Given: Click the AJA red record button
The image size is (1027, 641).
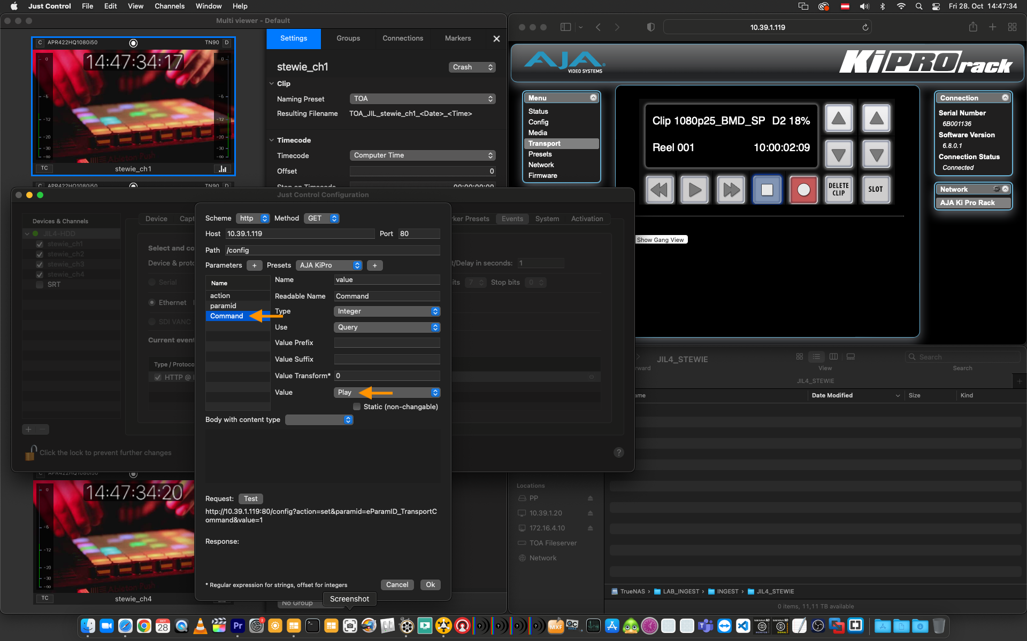Looking at the screenshot, I should click(803, 190).
